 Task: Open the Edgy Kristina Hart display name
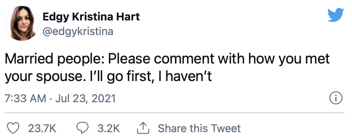91,17
